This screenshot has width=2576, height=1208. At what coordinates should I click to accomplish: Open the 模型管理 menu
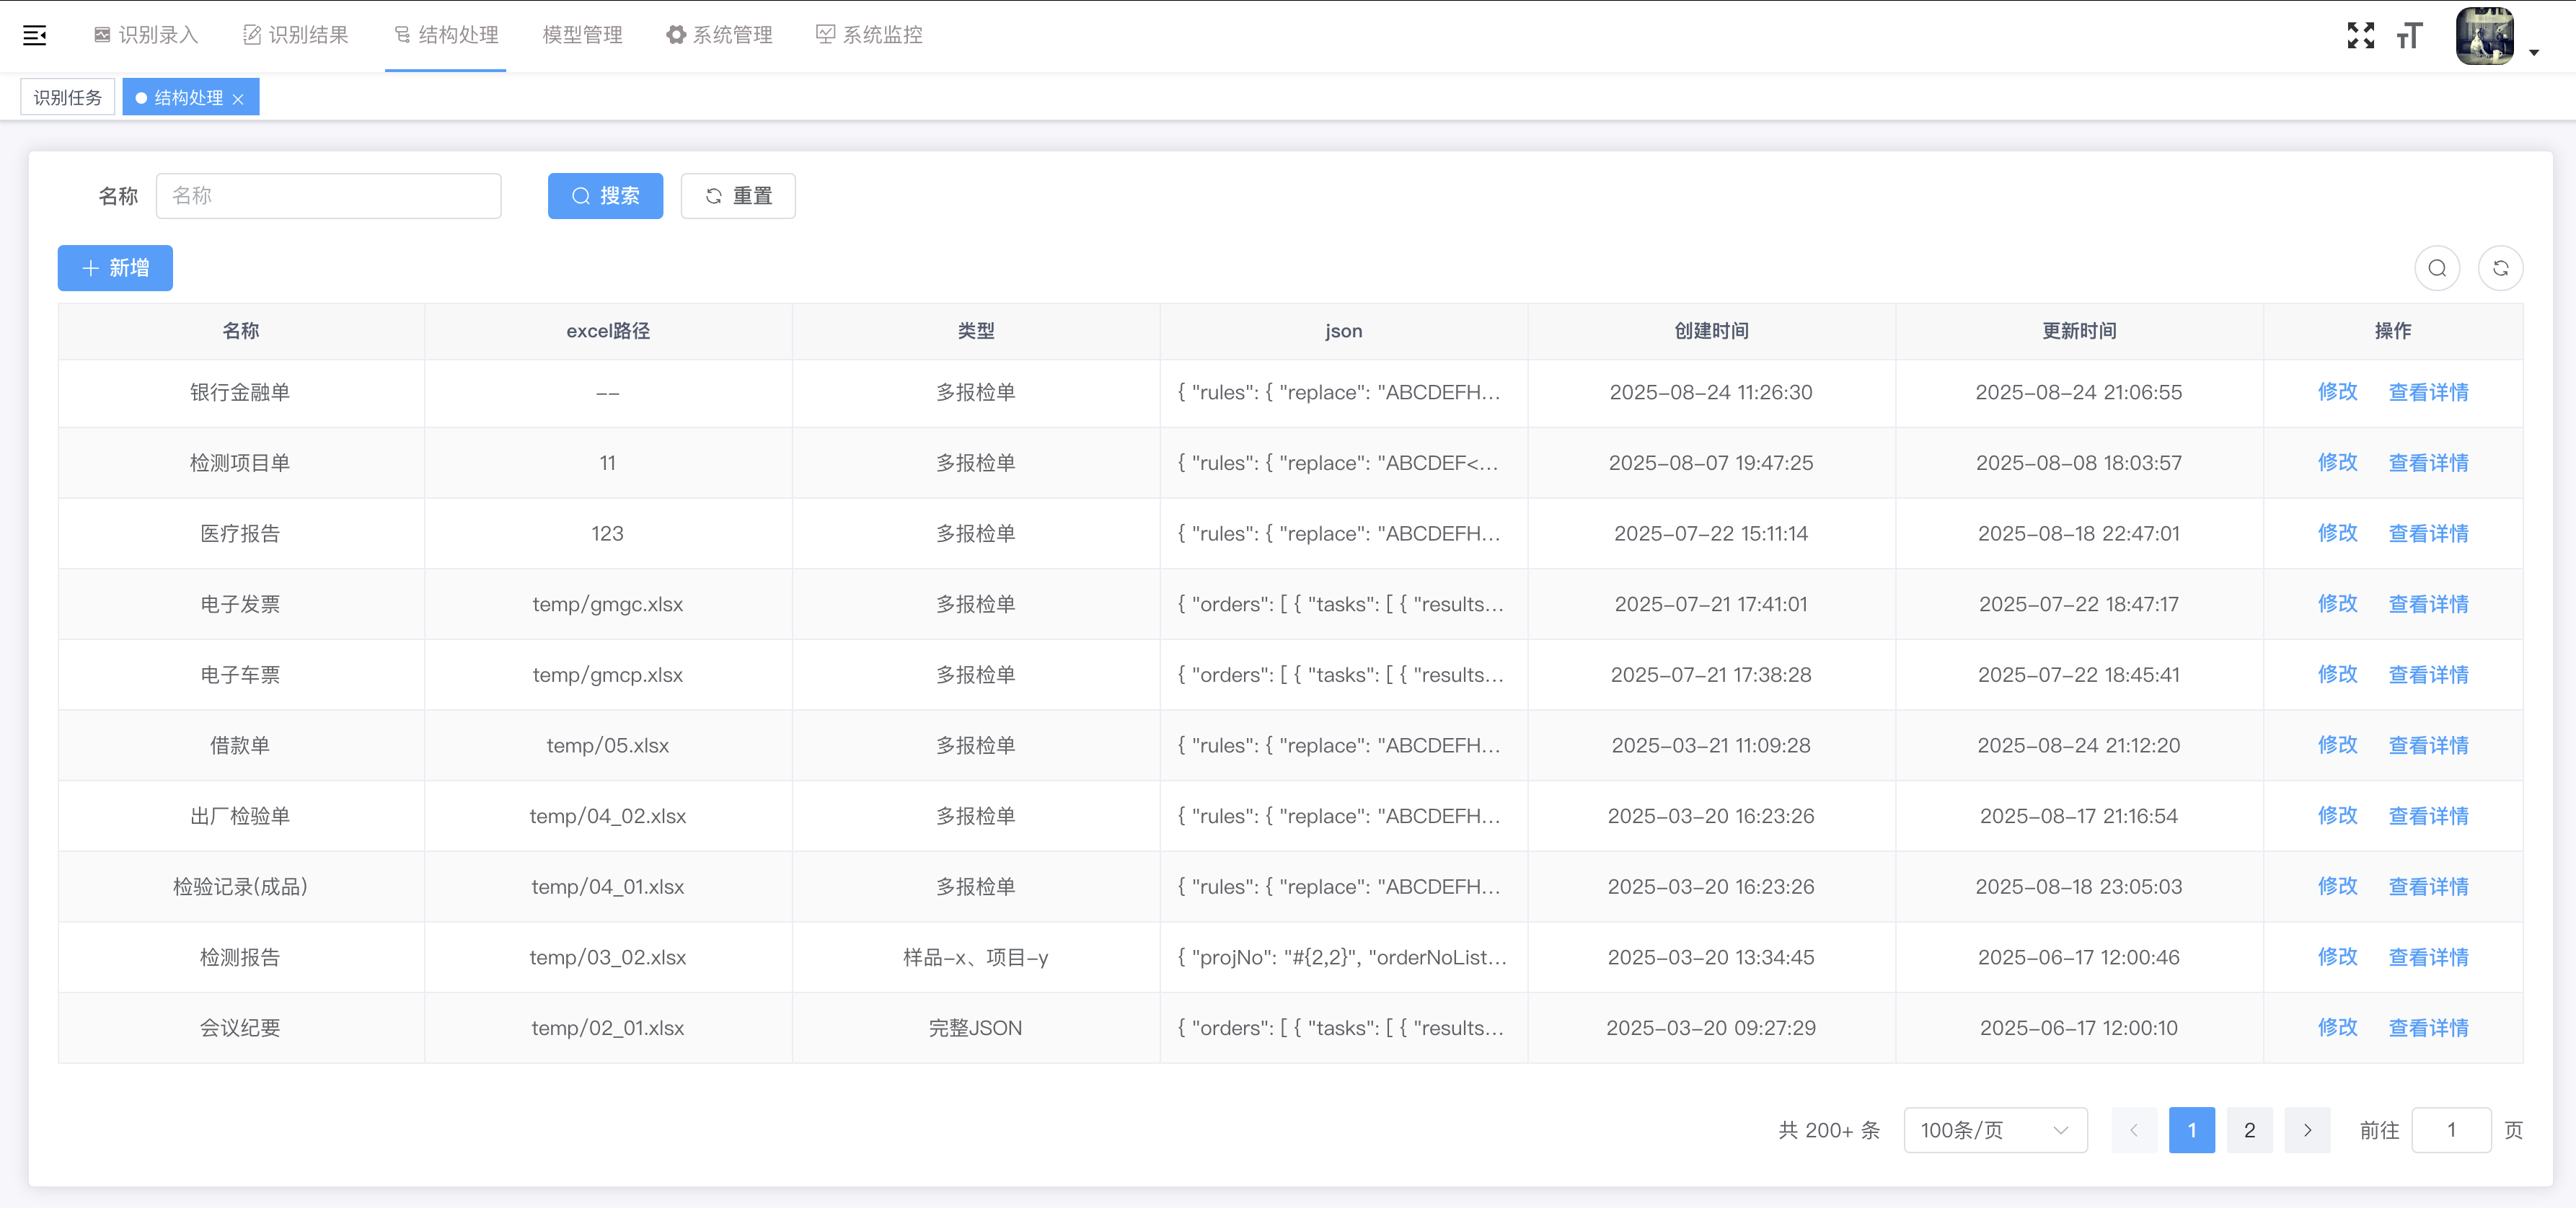[x=582, y=35]
